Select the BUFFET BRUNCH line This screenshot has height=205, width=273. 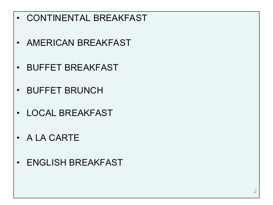pyautogui.click(x=64, y=91)
